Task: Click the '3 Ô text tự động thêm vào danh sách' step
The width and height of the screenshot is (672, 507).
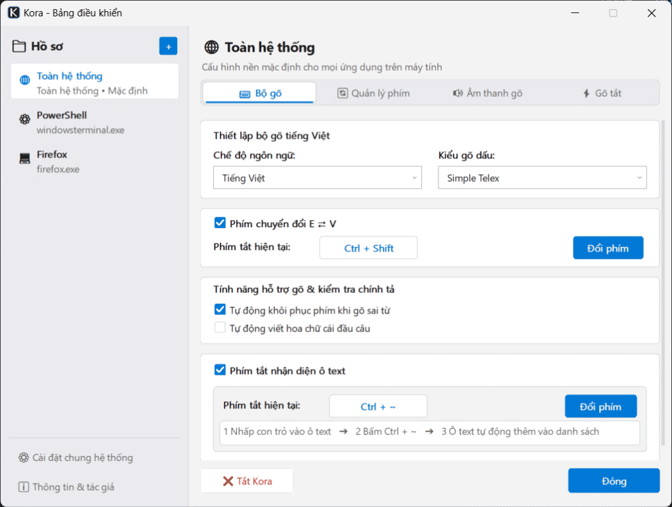Action: point(520,431)
